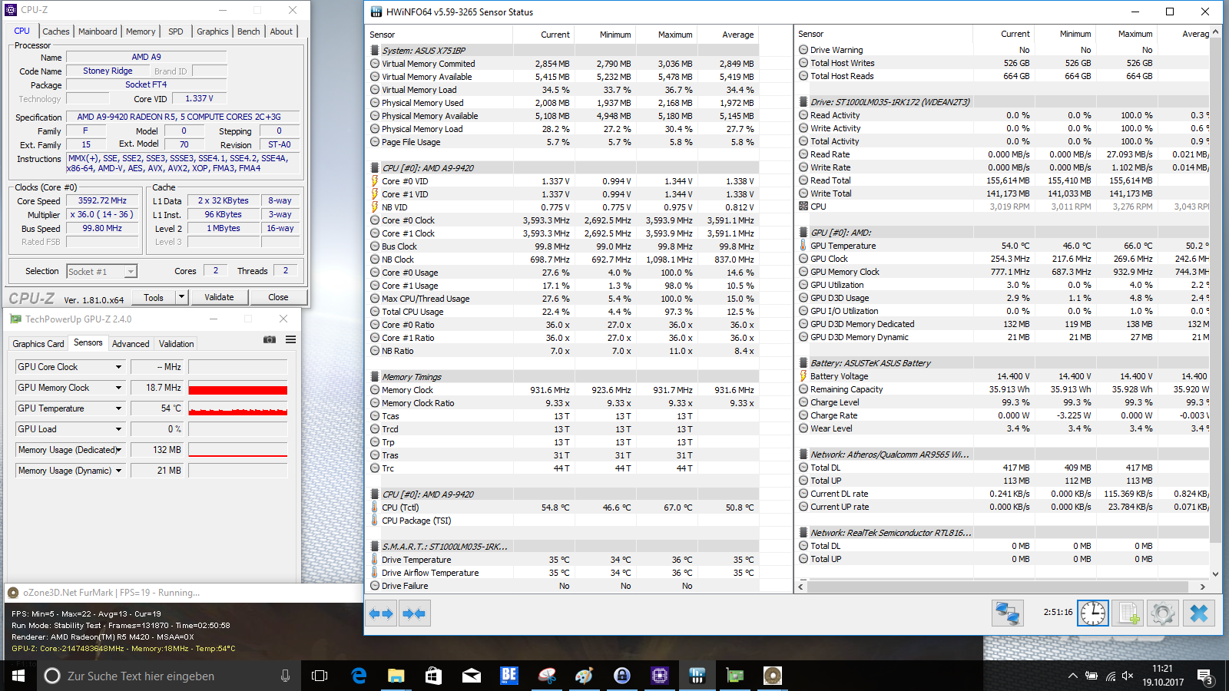Select the GPU D3D Usage row
Image resolution: width=1229 pixels, height=691 pixels.
coord(1003,298)
